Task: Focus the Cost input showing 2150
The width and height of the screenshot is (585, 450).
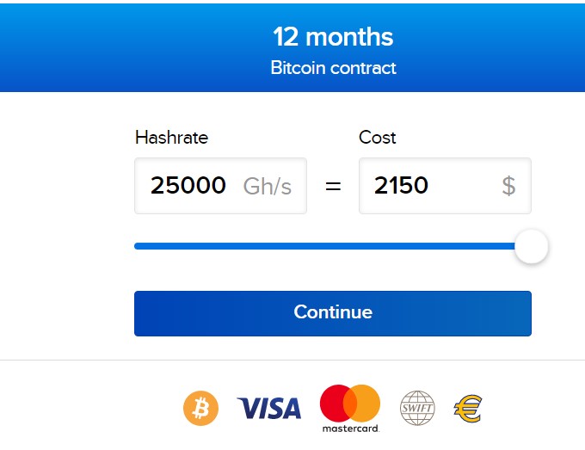Action: pyautogui.click(x=445, y=186)
